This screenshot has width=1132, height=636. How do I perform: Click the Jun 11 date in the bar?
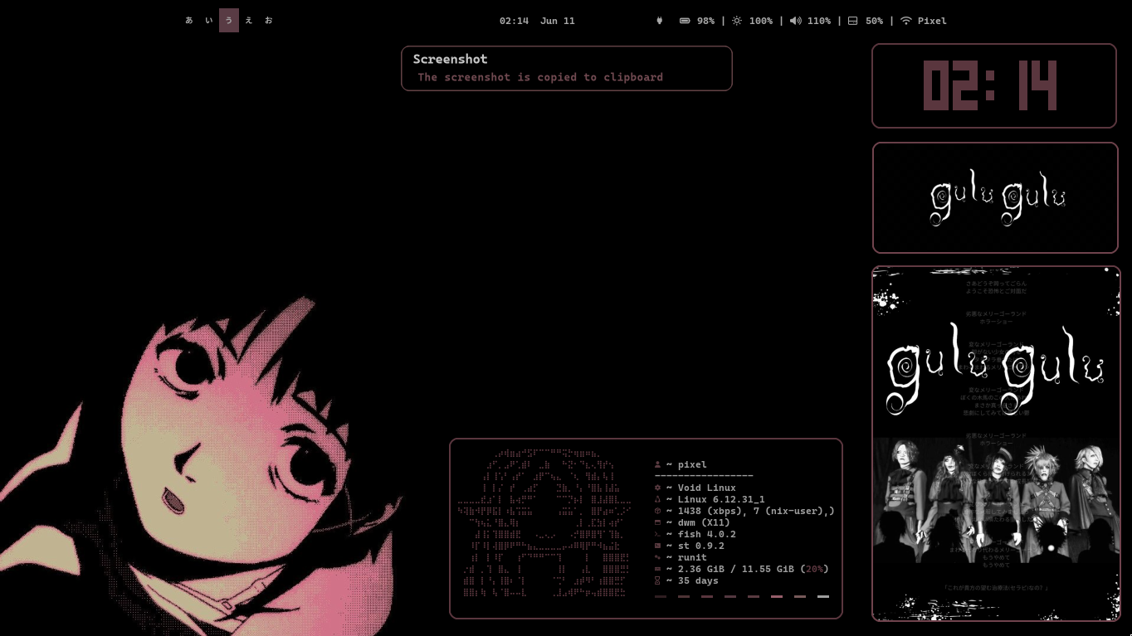point(558,21)
